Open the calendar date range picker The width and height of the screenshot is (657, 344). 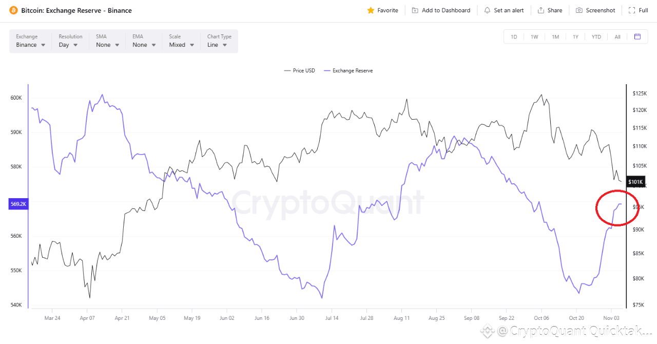click(x=637, y=36)
